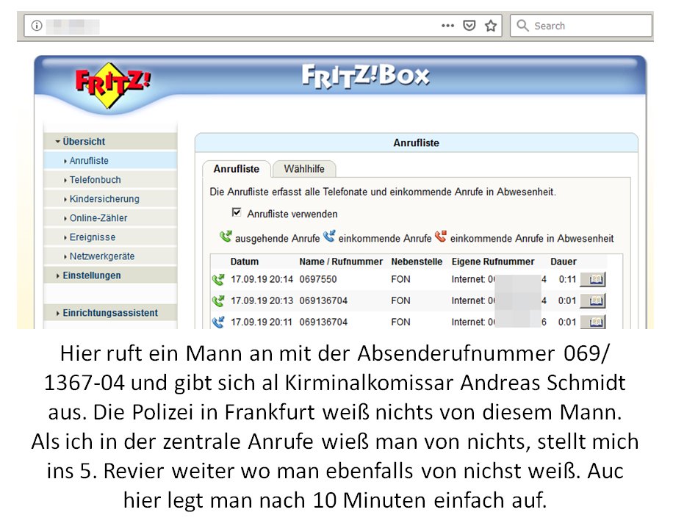Screen dimensions: 673x526
Task: Open Netzwerkgeräte in the sidebar
Action: (x=110, y=256)
